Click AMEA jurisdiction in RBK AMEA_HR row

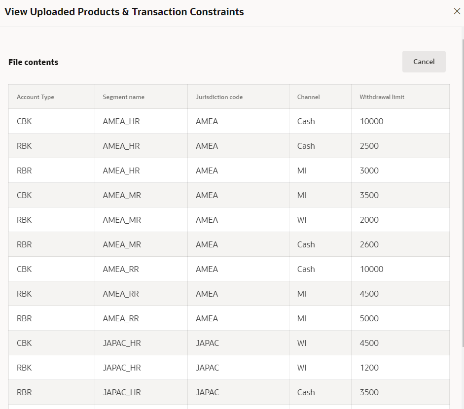pos(207,146)
